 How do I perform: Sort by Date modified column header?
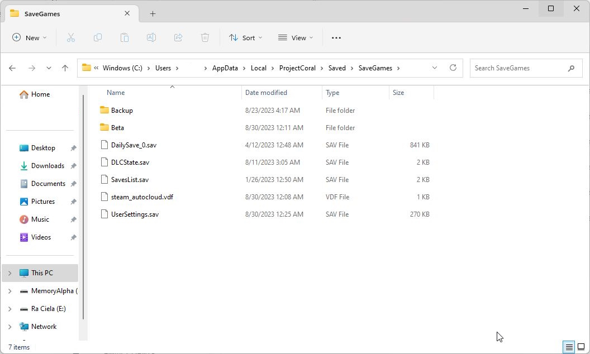266,93
